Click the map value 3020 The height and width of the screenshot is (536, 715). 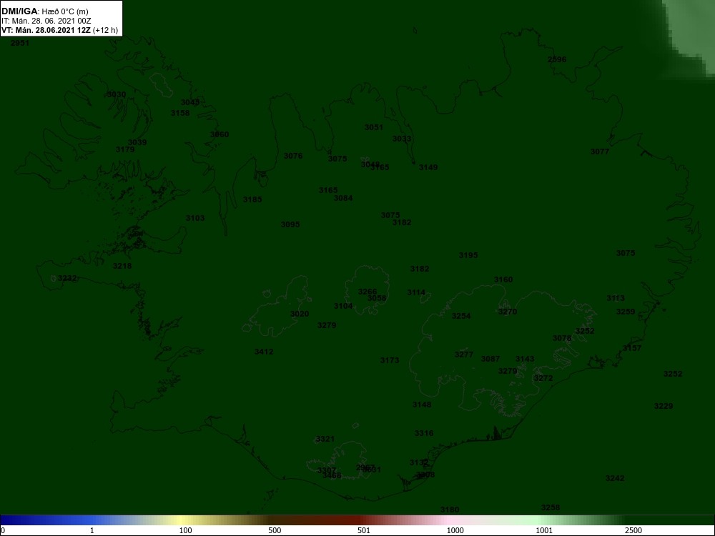point(300,314)
